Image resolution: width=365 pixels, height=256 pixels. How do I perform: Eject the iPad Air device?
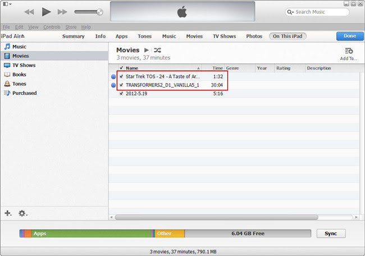coord(22,36)
